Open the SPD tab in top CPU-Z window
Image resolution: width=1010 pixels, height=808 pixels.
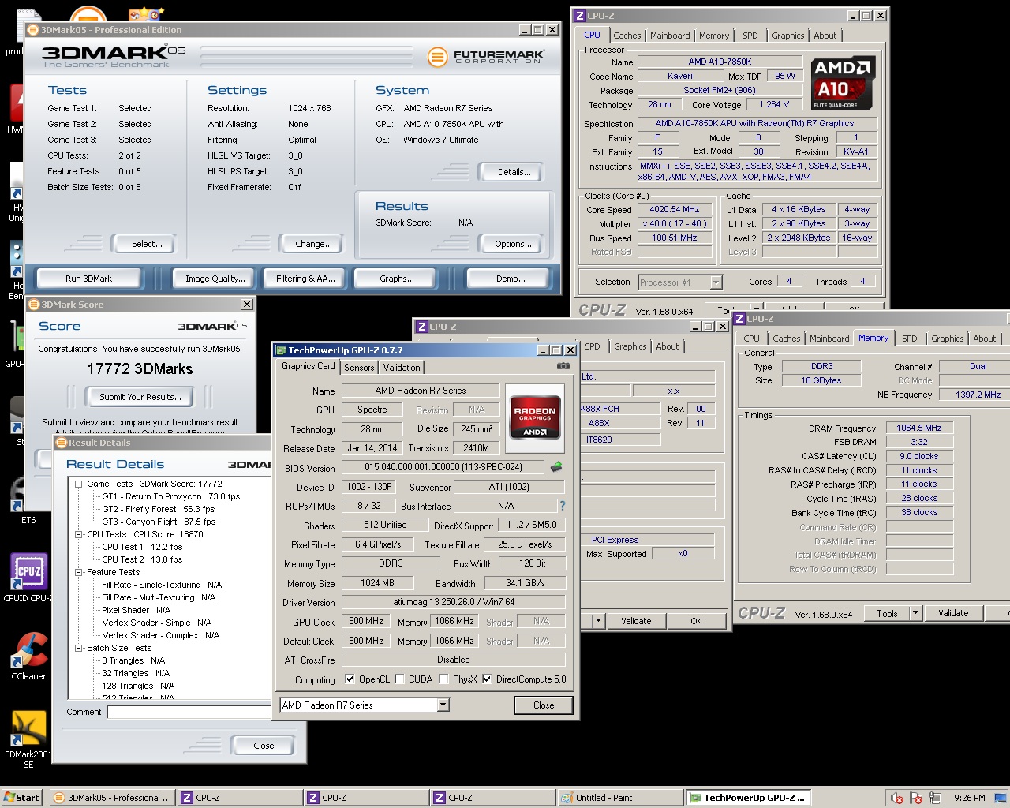coord(750,36)
